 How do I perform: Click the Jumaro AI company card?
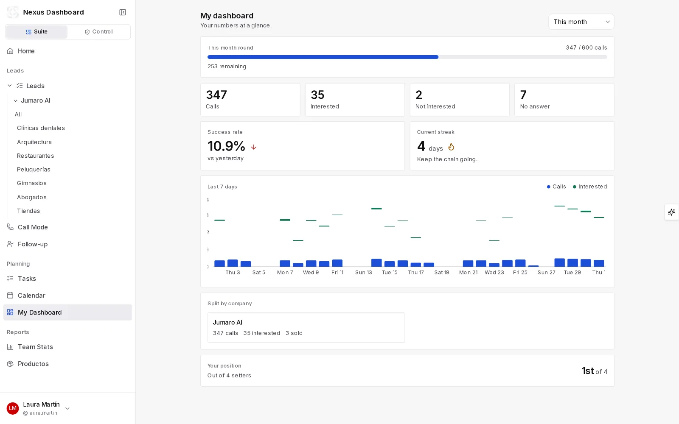(x=306, y=327)
